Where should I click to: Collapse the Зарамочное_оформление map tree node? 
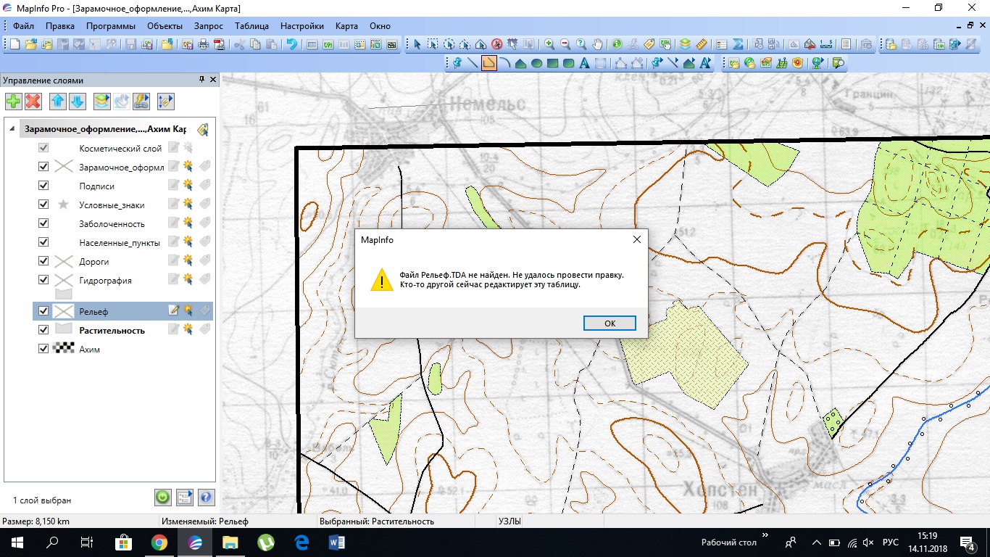(13, 129)
